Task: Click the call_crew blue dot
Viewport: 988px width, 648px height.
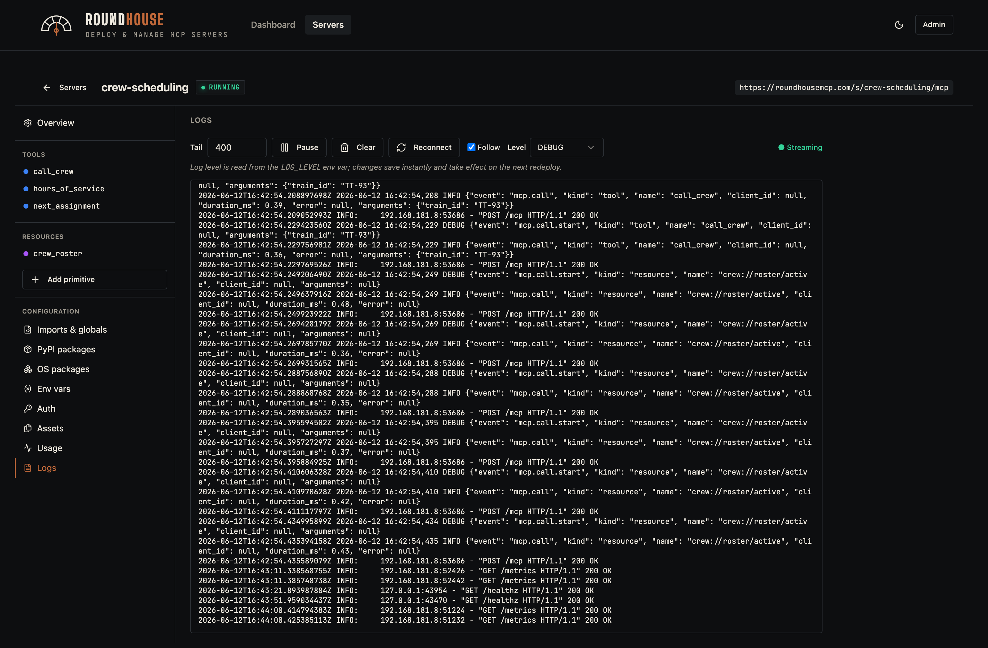Action: [x=26, y=171]
